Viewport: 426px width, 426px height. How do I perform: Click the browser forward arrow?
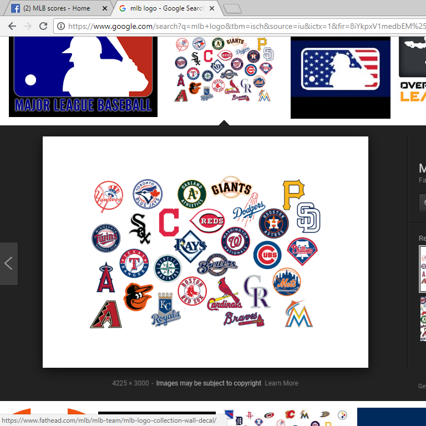[28, 27]
